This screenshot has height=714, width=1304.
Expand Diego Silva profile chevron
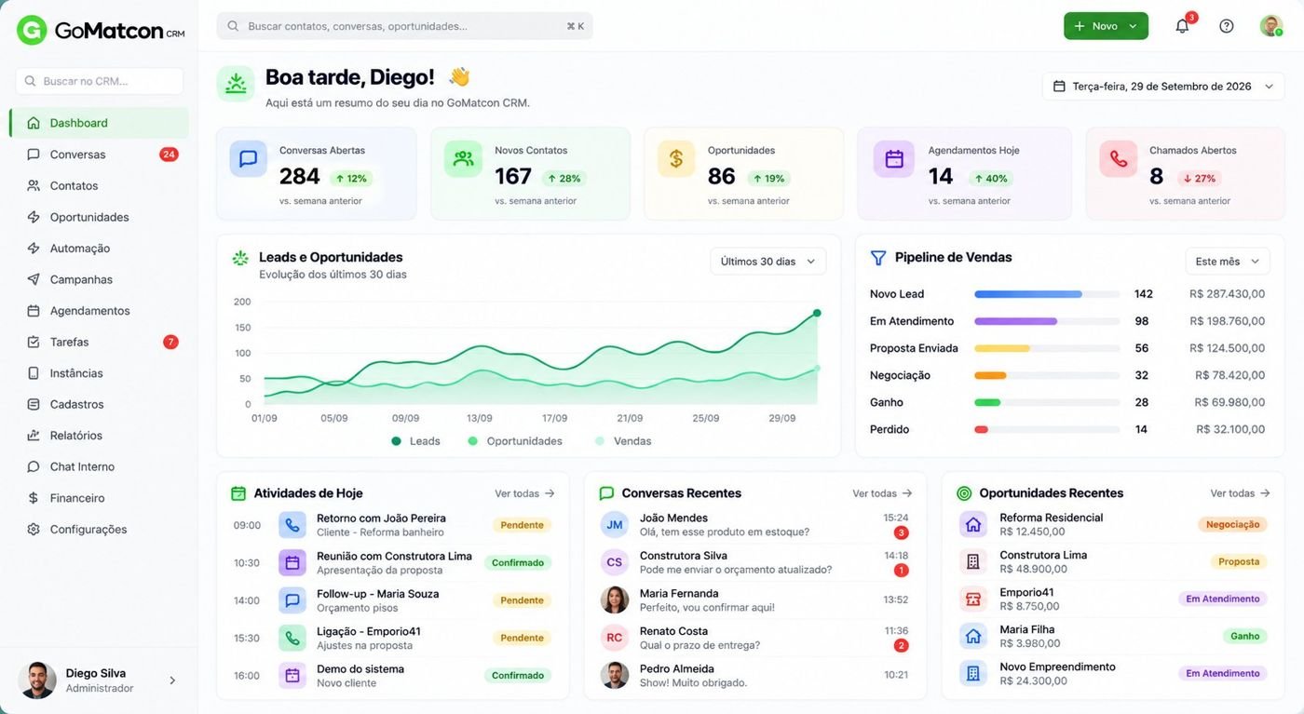pyautogui.click(x=172, y=680)
